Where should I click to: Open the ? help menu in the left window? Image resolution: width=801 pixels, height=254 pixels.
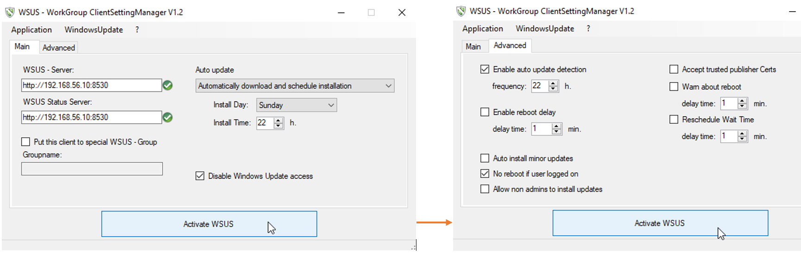click(x=137, y=30)
